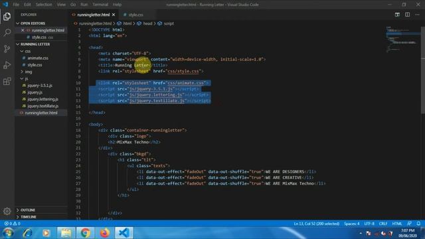The width and height of the screenshot is (425, 239).
Task: Open the Go menu
Action: [73, 5]
